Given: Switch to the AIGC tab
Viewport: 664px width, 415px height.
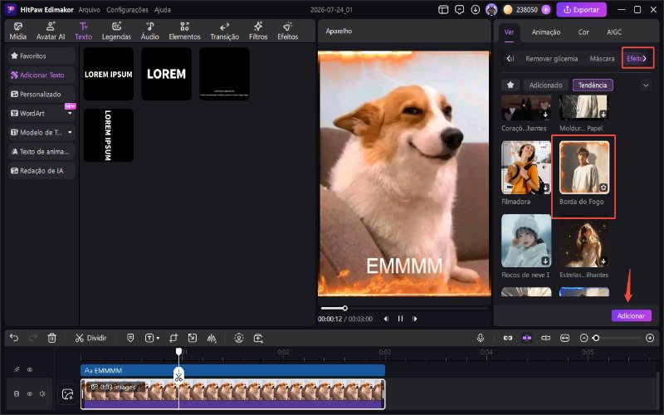Looking at the screenshot, I should (614, 32).
